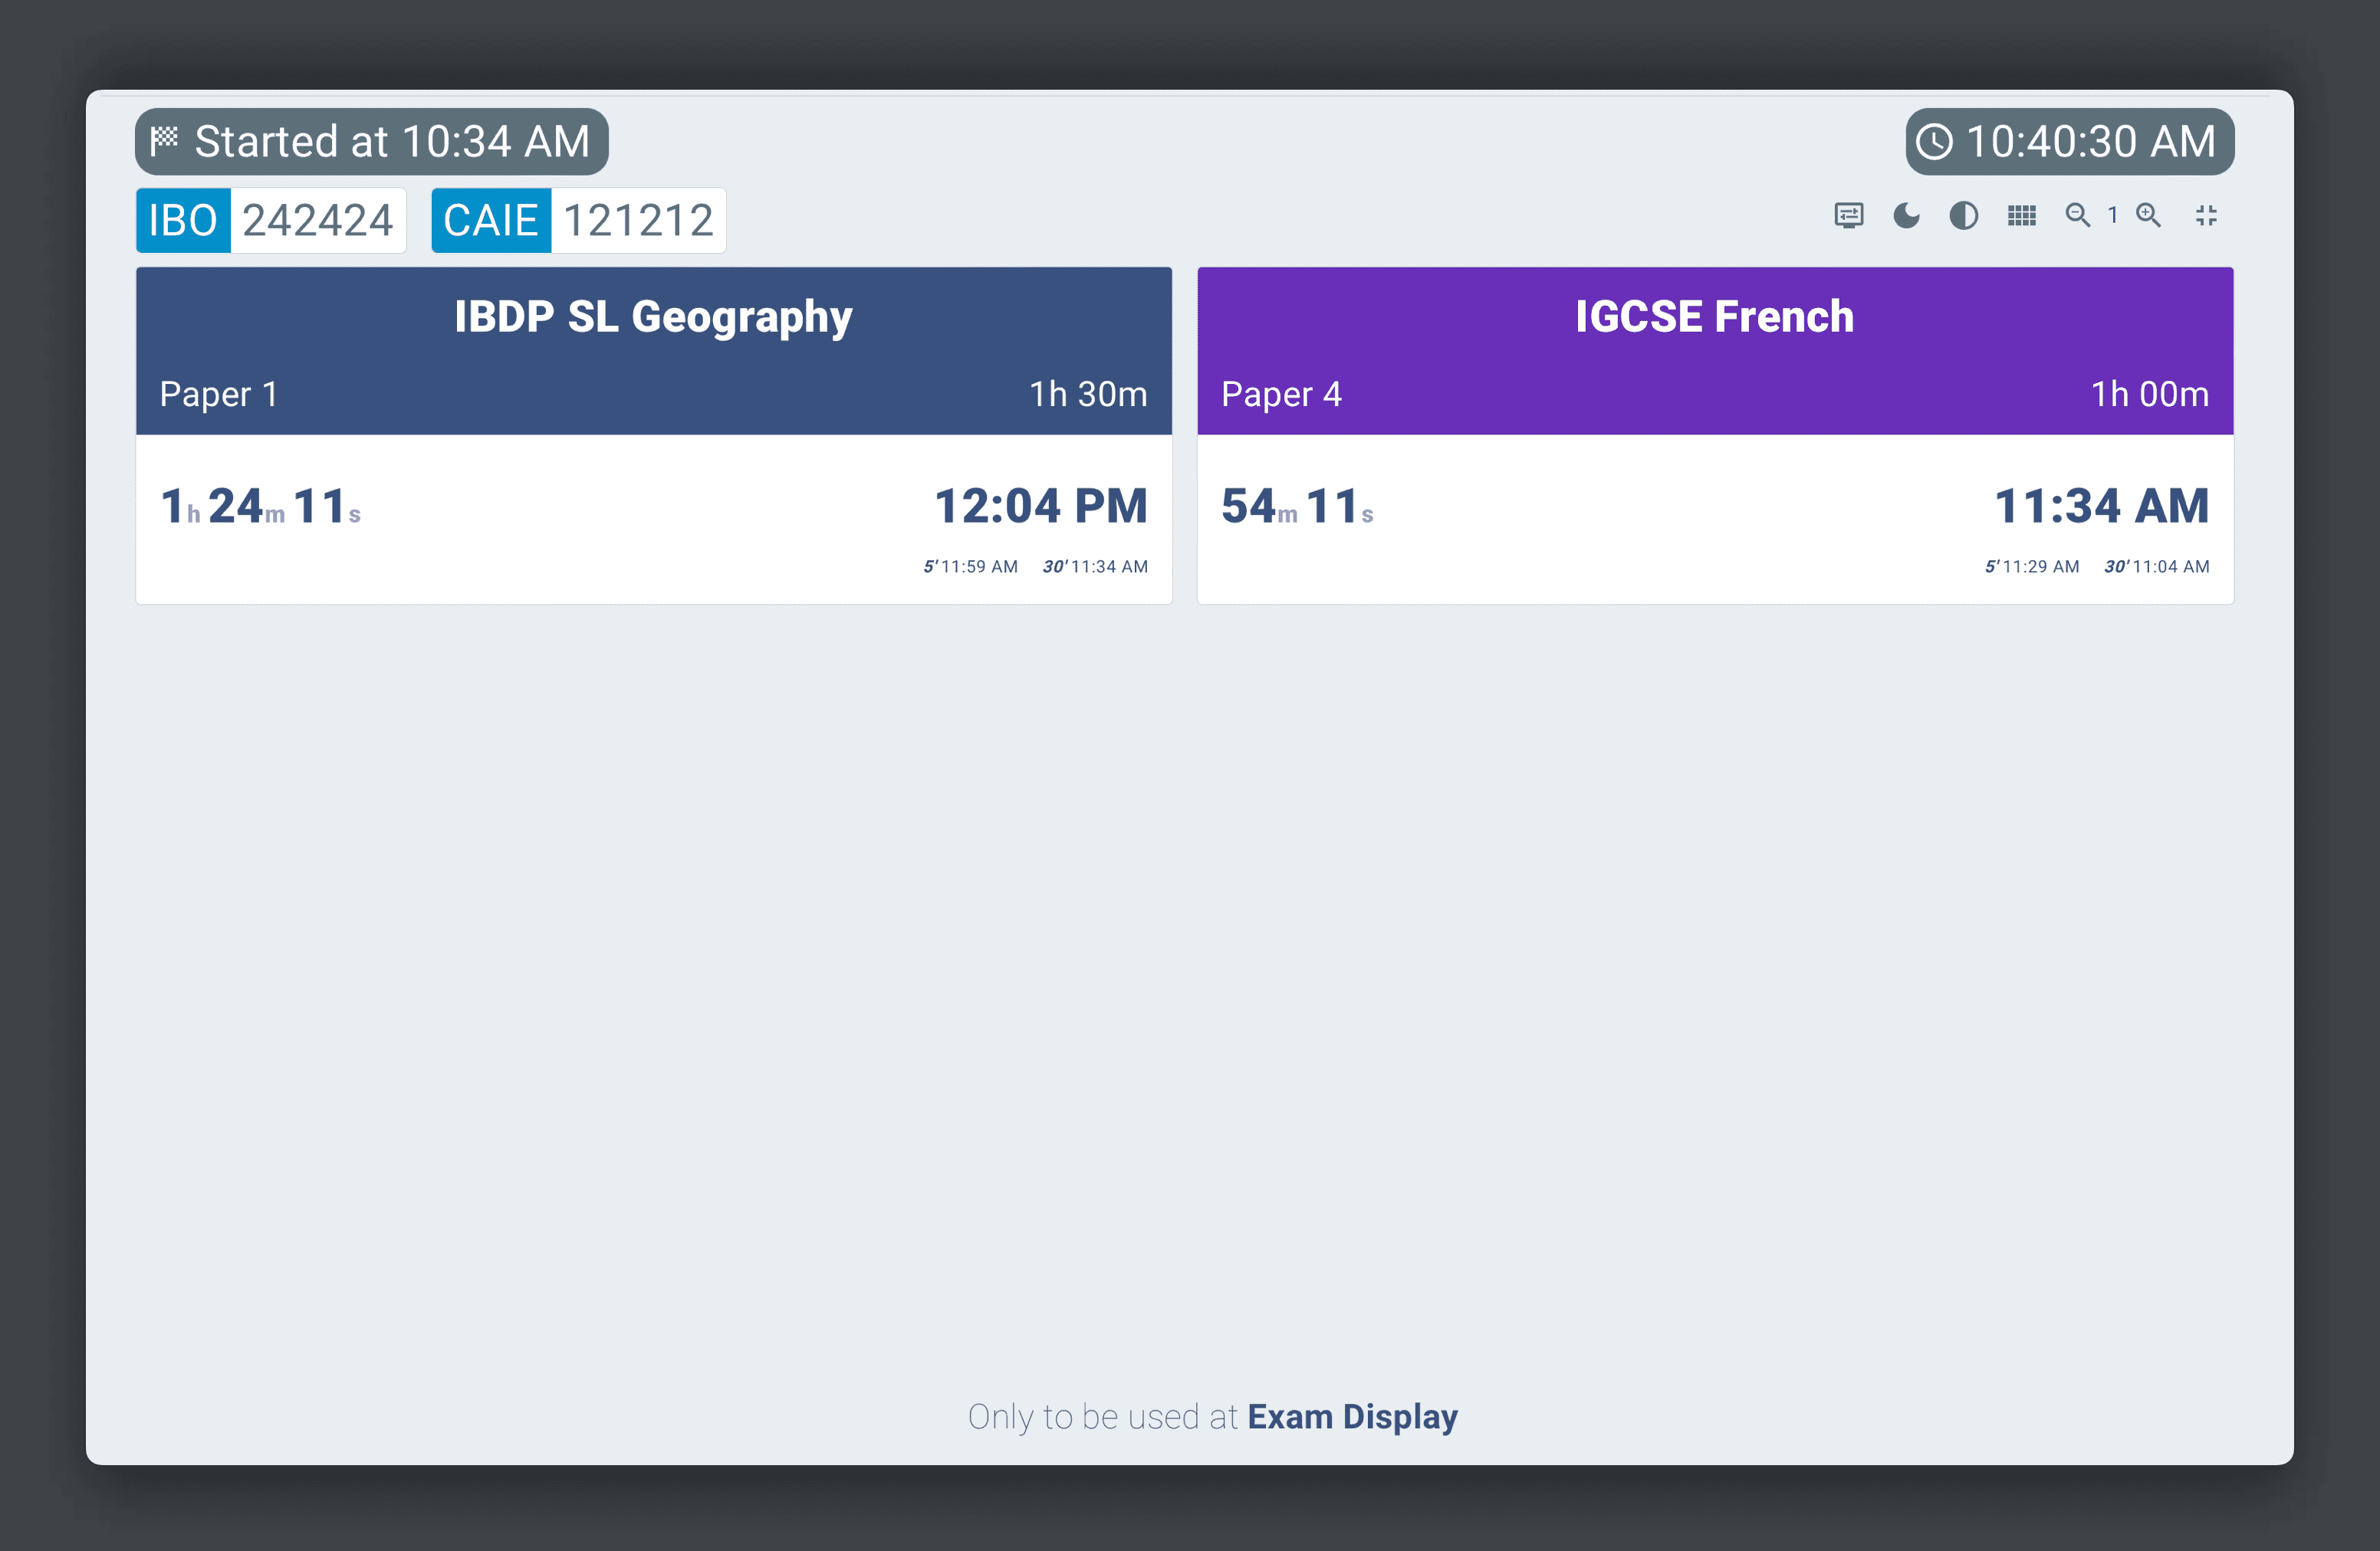Image resolution: width=2380 pixels, height=1551 pixels.
Task: Switch layout using the grid icon
Action: point(2021,216)
